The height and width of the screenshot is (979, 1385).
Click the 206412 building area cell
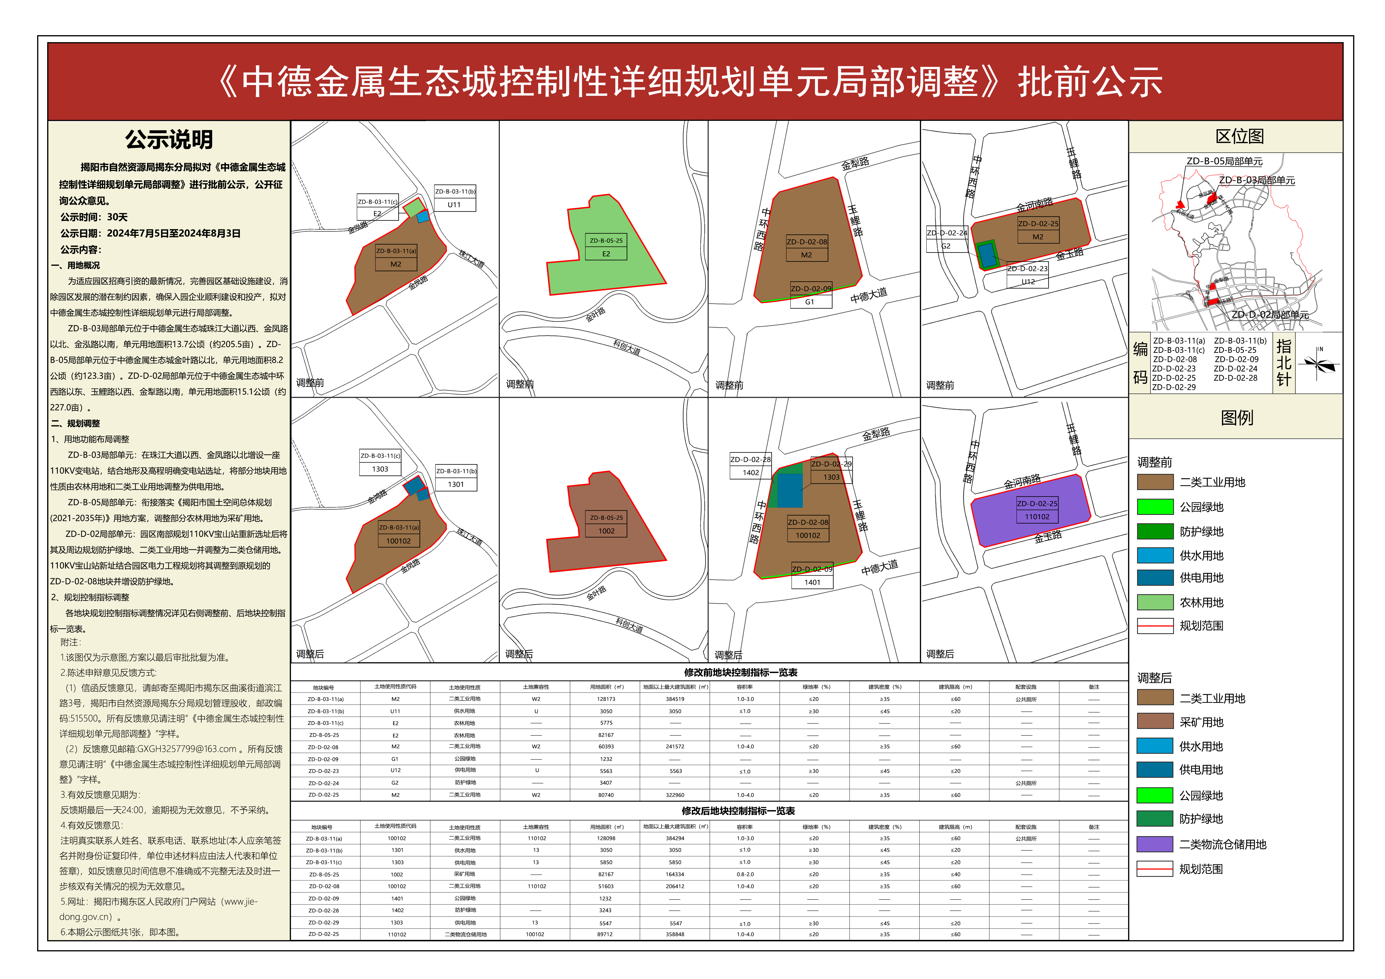[x=674, y=886]
